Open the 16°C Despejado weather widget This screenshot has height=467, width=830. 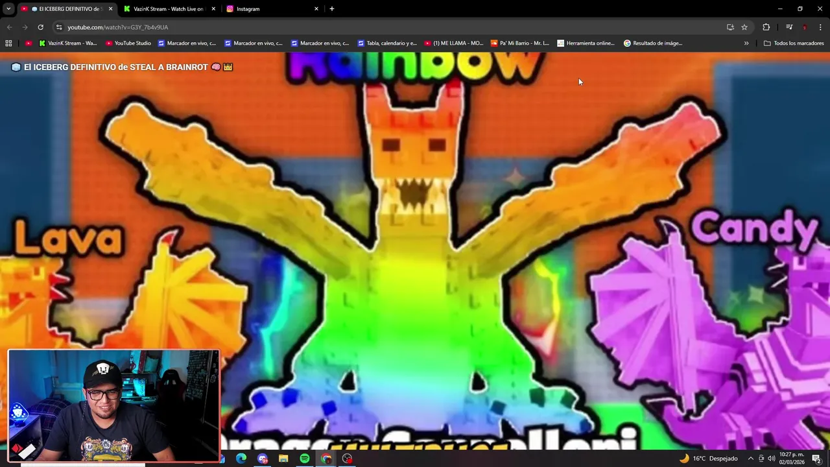708,459
